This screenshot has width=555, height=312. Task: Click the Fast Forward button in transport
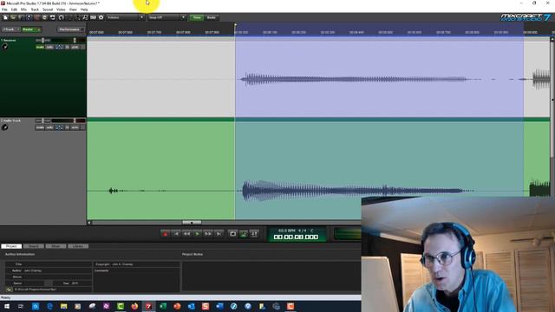click(208, 233)
